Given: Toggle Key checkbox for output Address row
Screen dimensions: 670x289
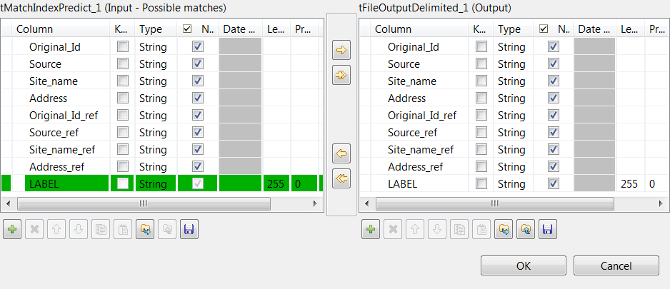Looking at the screenshot, I should (481, 98).
